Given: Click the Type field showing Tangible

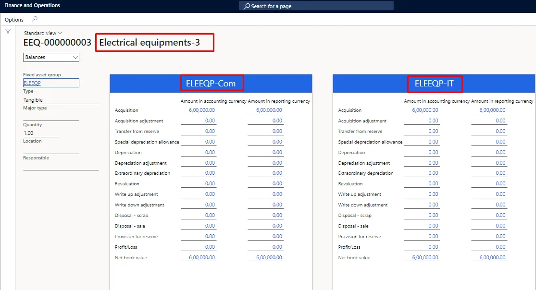Looking at the screenshot, I should 61,100.
